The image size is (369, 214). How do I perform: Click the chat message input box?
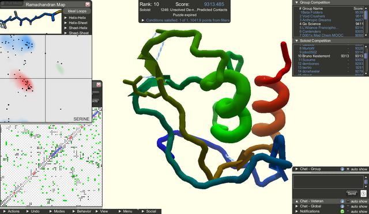pyautogui.click(x=328, y=182)
